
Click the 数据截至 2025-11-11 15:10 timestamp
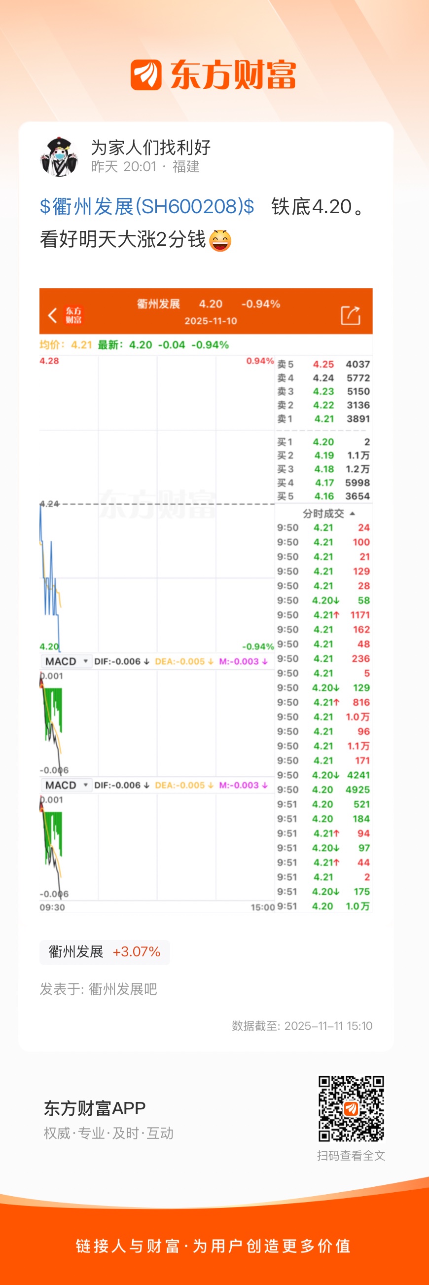tap(302, 1025)
